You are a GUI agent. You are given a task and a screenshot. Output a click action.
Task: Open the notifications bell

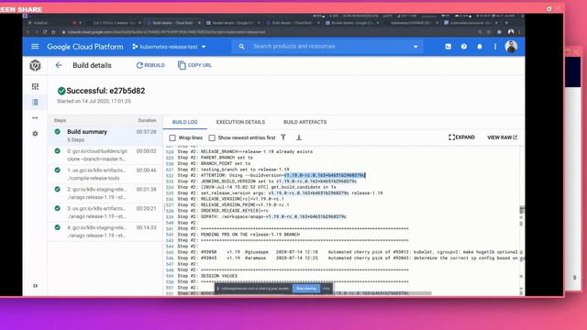click(480, 47)
